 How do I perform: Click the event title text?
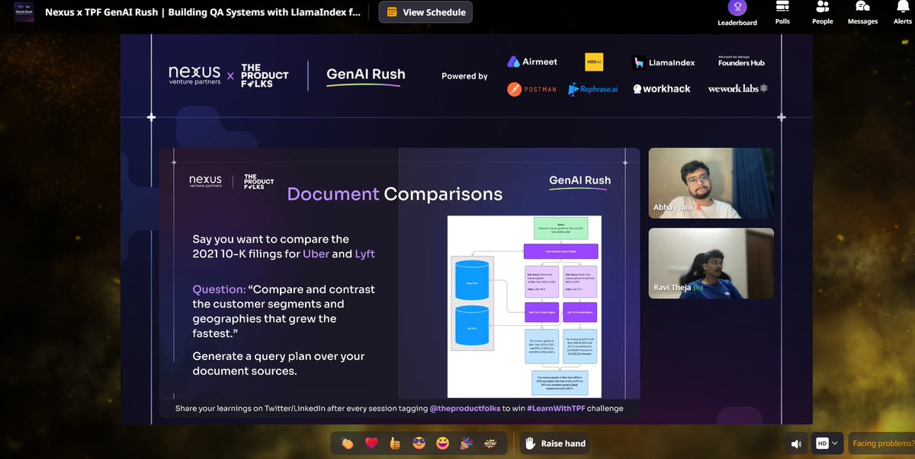(202, 12)
